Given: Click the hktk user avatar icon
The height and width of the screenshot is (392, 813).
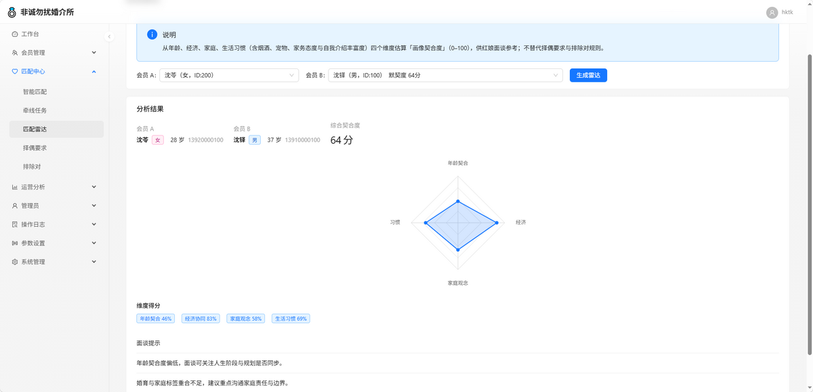Looking at the screenshot, I should [x=772, y=12].
